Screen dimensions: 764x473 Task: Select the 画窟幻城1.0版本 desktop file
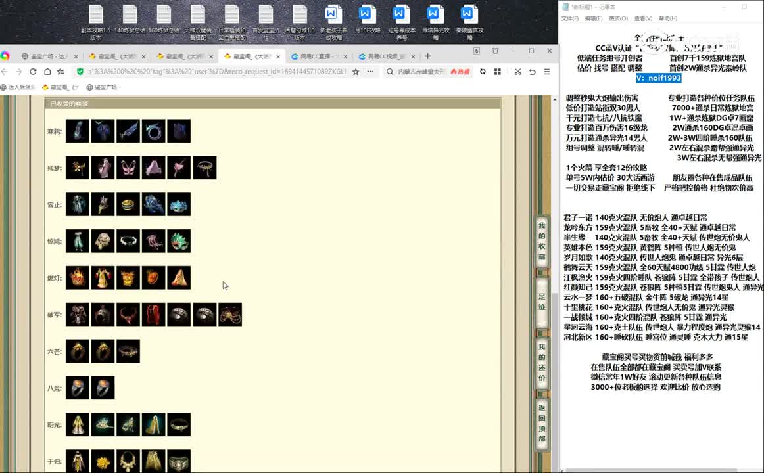click(x=299, y=22)
